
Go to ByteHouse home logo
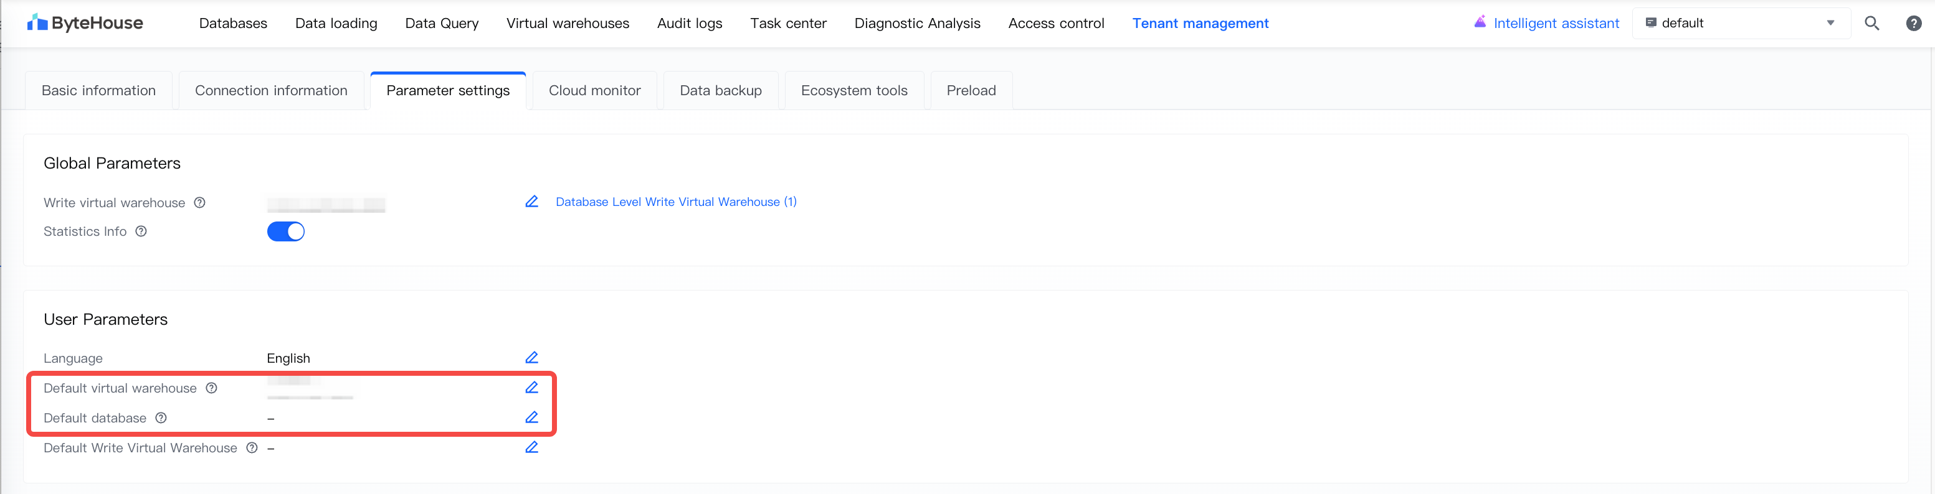tap(85, 23)
